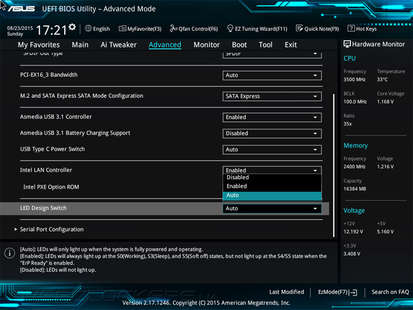
Task: Click Last Modified
Action: [x=287, y=292]
